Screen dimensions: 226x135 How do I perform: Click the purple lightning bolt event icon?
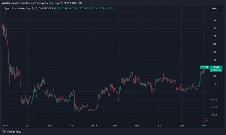click(x=206, y=120)
